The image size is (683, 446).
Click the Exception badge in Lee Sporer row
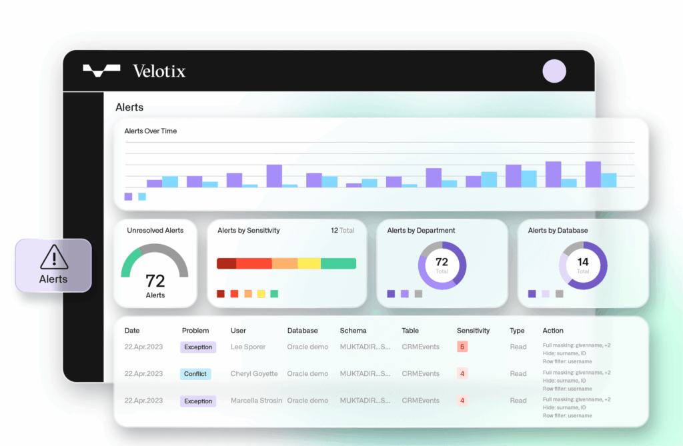[198, 347]
